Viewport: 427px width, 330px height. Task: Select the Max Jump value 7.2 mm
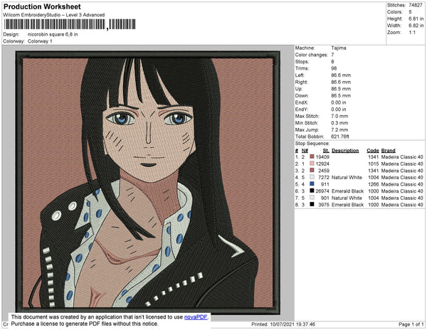click(339, 129)
